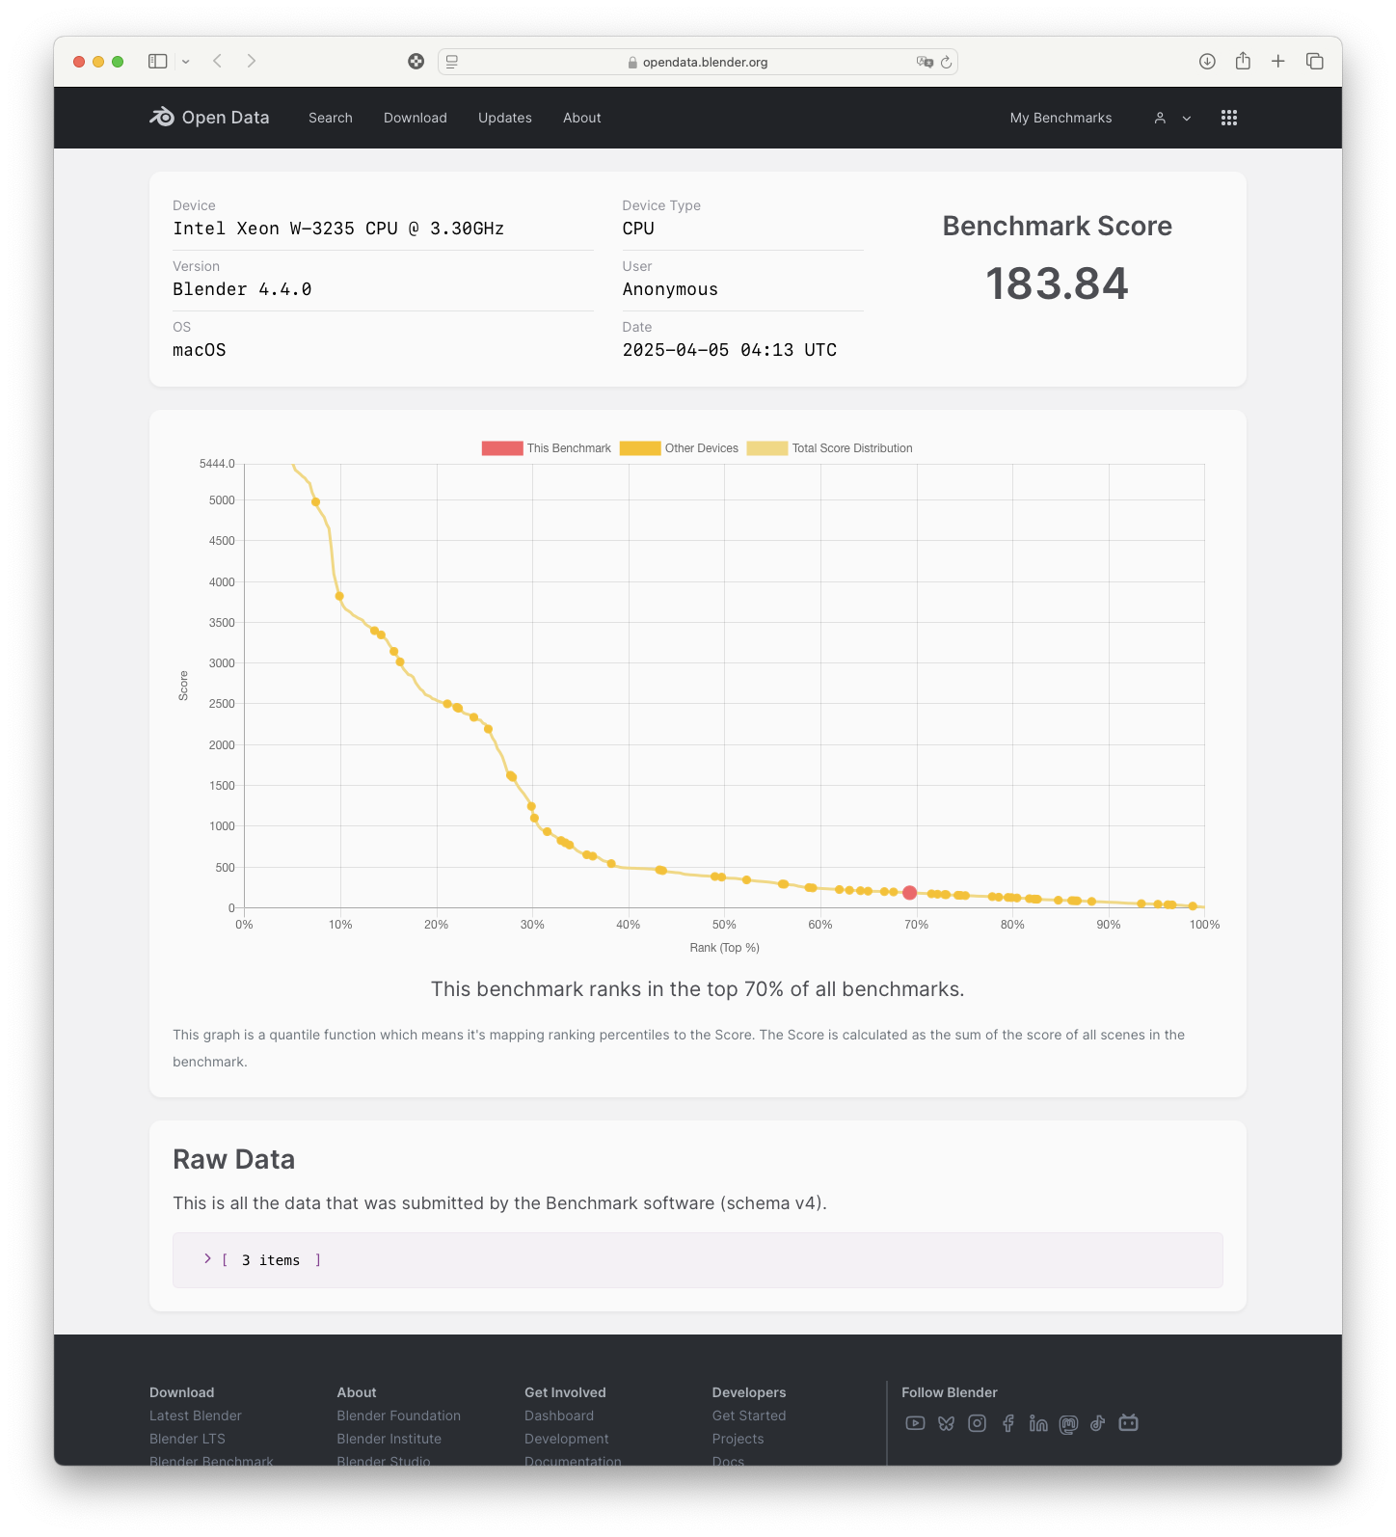Image resolution: width=1396 pixels, height=1537 pixels.
Task: Expand the '3 items' raw data tree
Action: tap(207, 1259)
